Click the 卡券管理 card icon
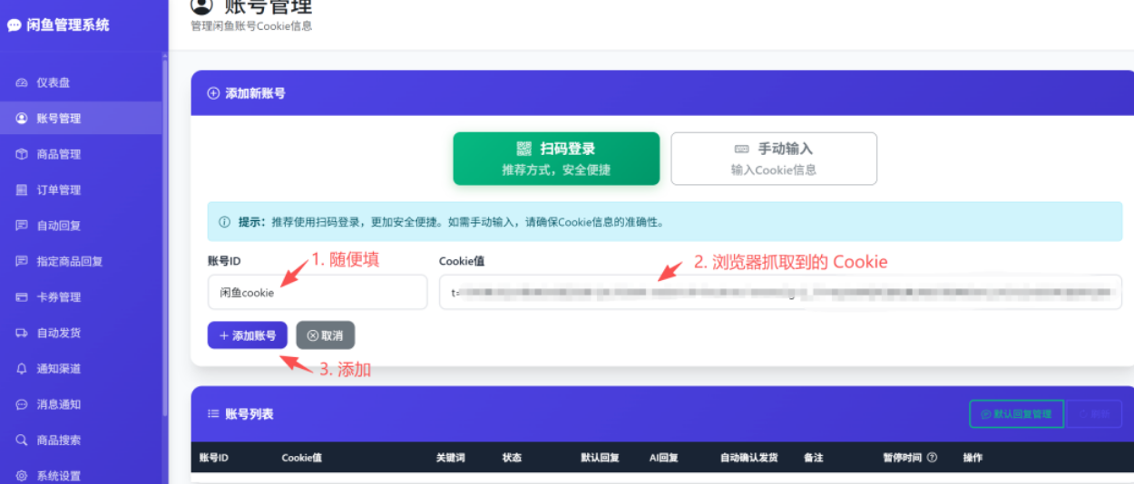Image resolution: width=1134 pixels, height=484 pixels. [x=22, y=297]
